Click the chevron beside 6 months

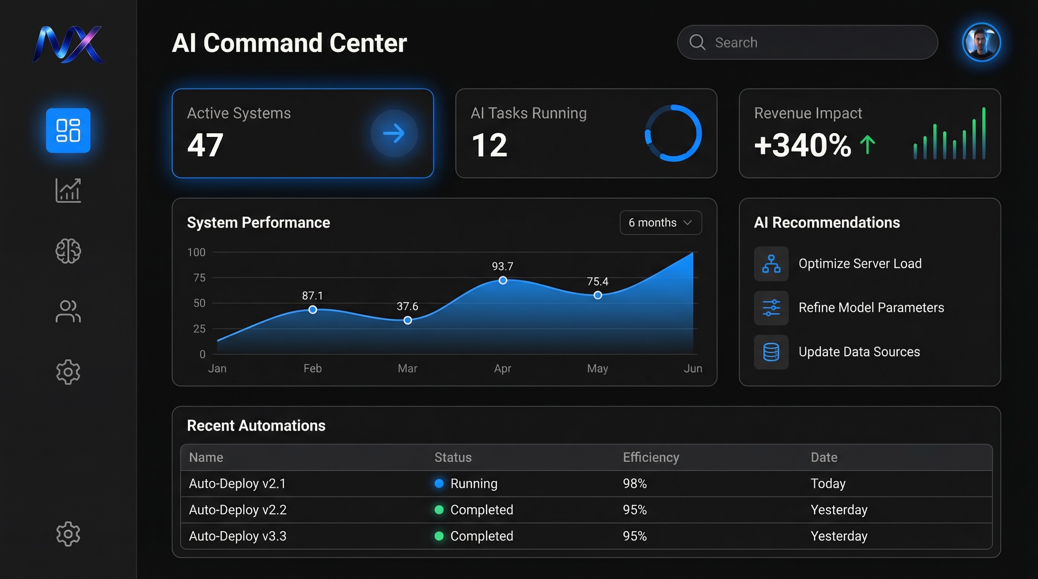click(x=688, y=223)
